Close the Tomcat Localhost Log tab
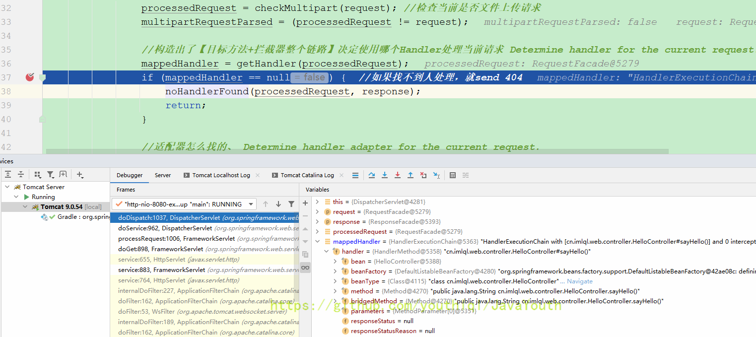This screenshot has height=337, width=756. [x=258, y=175]
